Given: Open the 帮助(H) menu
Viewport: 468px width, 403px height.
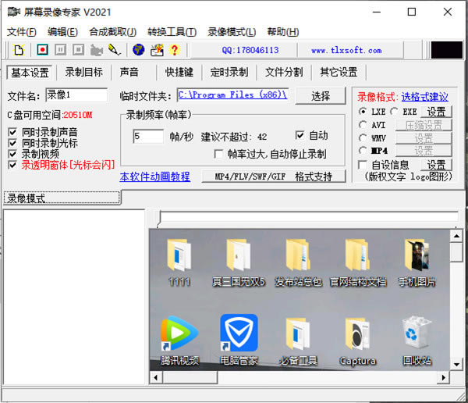Looking at the screenshot, I should [x=283, y=32].
